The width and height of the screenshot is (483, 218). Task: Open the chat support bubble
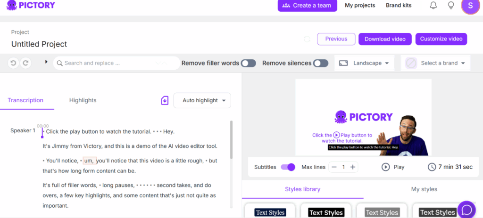(467, 210)
